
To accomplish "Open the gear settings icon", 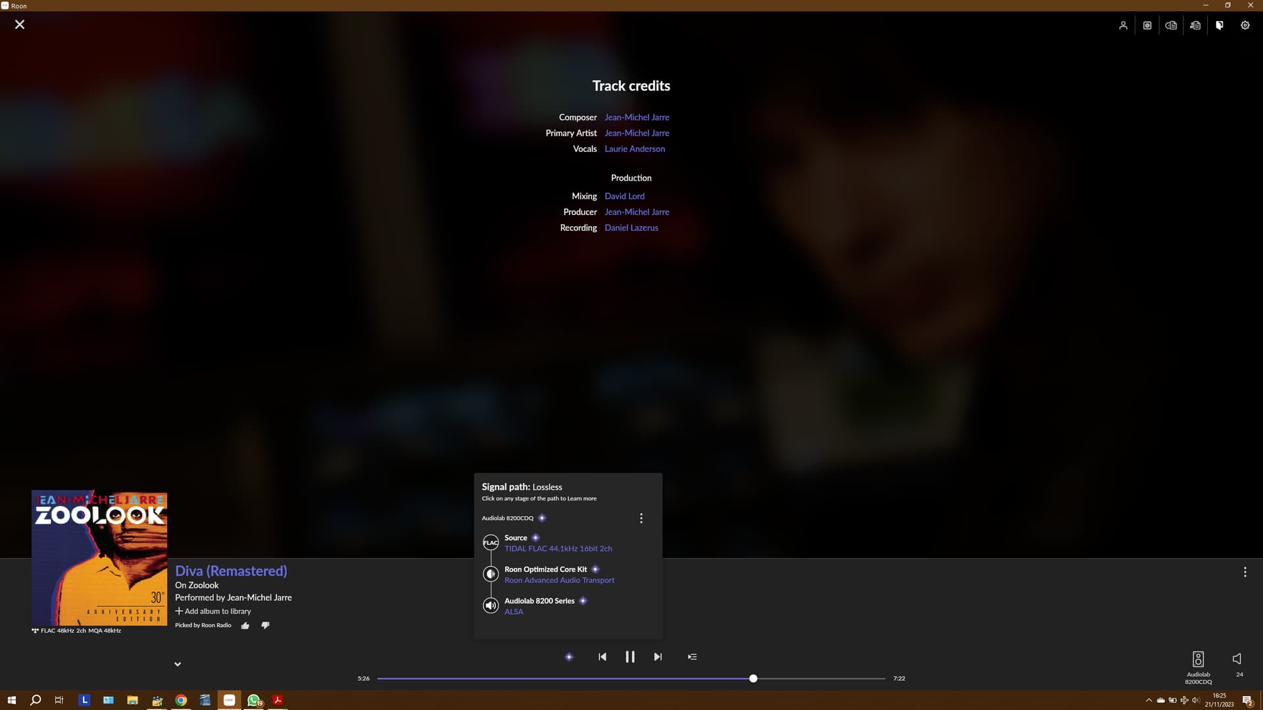I will click(1245, 25).
